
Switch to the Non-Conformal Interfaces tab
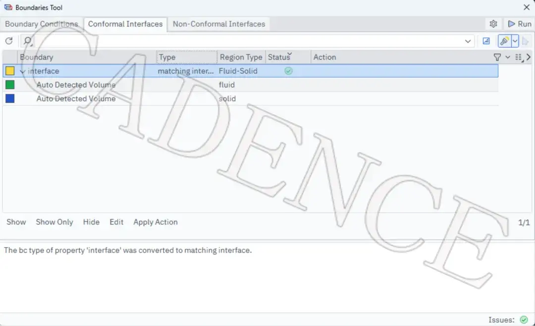pyautogui.click(x=219, y=24)
